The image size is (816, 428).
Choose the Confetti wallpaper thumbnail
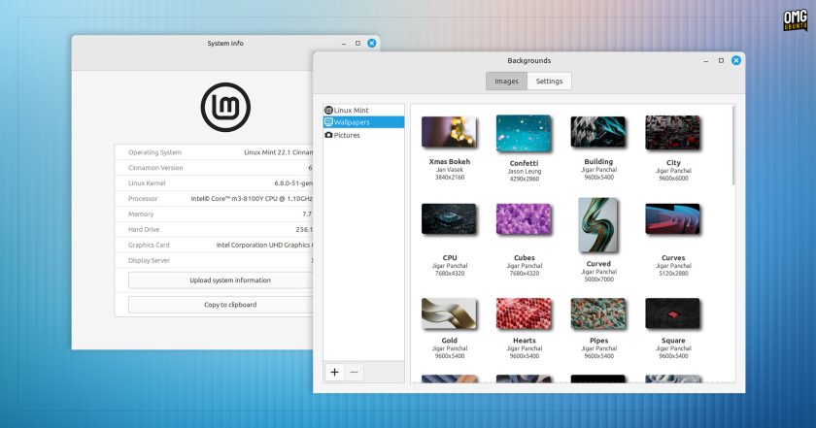(x=524, y=133)
